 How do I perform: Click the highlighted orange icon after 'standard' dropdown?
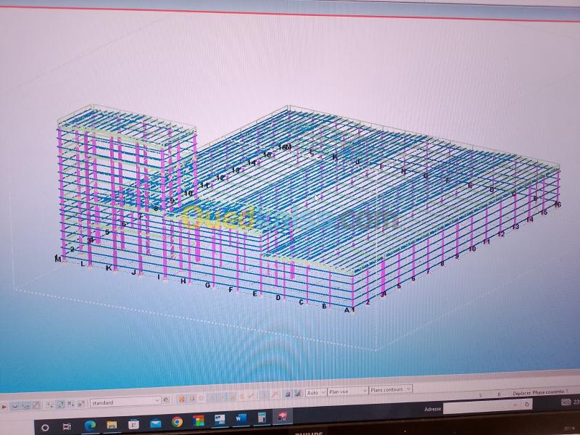pos(181,399)
